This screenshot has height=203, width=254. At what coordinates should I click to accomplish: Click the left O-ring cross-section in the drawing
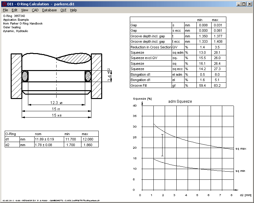[x=25, y=76]
